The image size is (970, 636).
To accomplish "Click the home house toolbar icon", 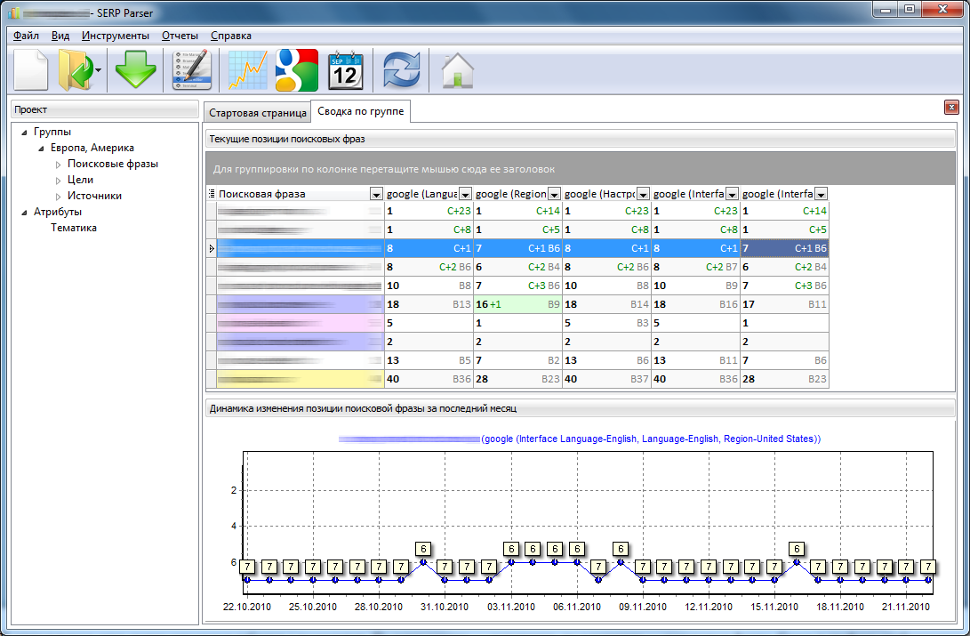I will click(x=457, y=69).
